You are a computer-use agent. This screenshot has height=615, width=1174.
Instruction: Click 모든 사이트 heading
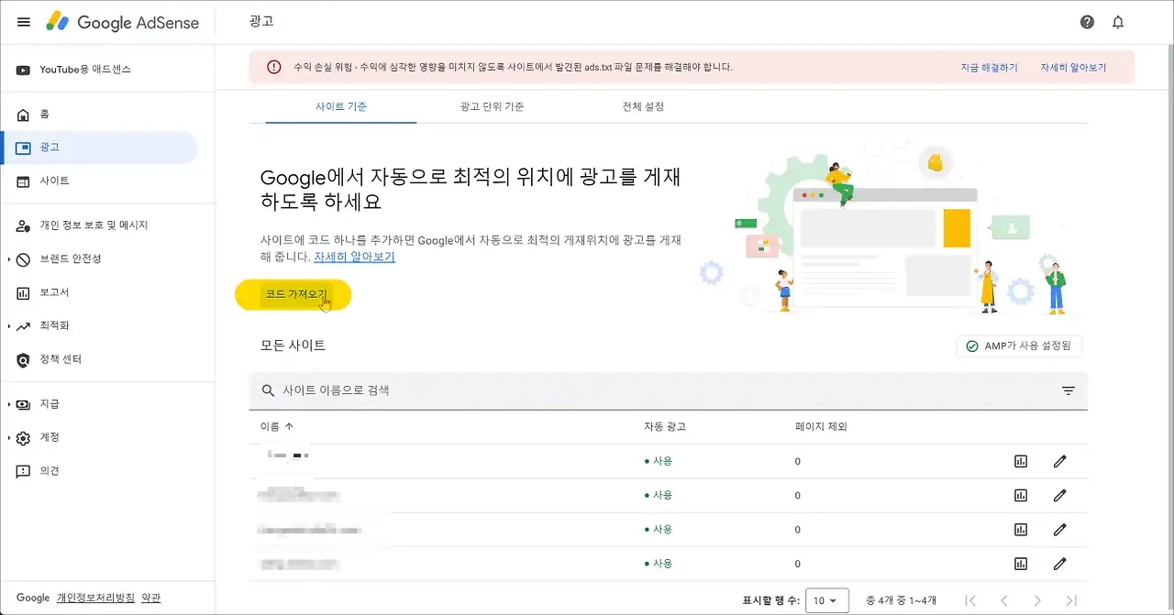pos(293,346)
